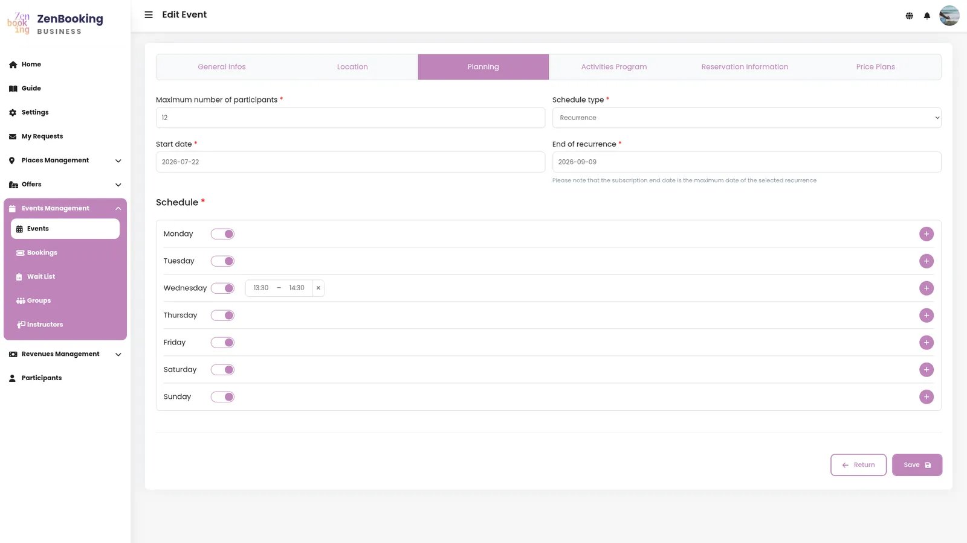Edit End of recurrence date field

pyautogui.click(x=747, y=162)
